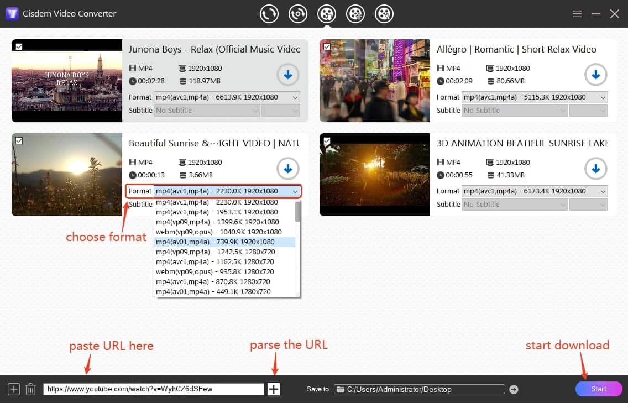Click the trash delete icon

click(x=30, y=389)
